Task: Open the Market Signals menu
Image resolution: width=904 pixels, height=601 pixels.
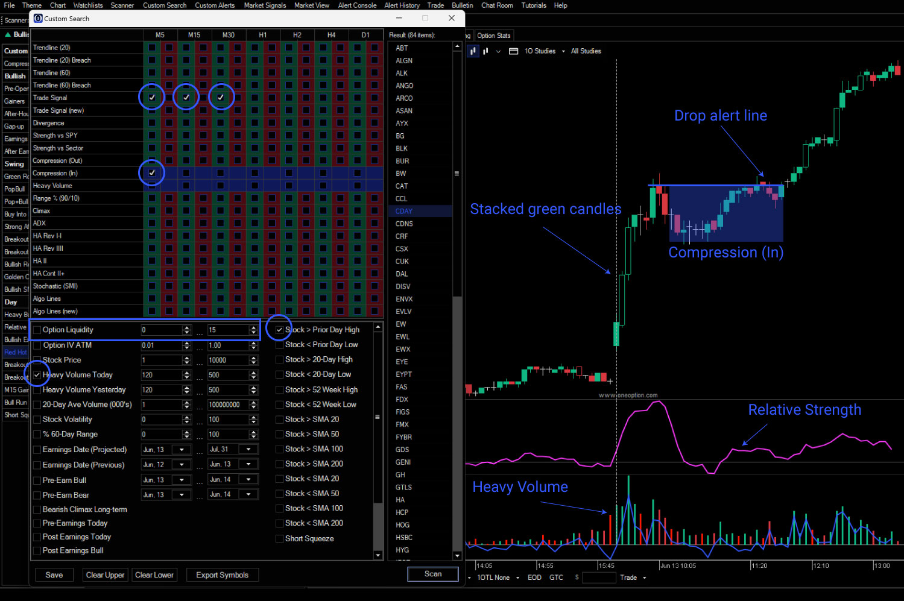Action: (265, 5)
